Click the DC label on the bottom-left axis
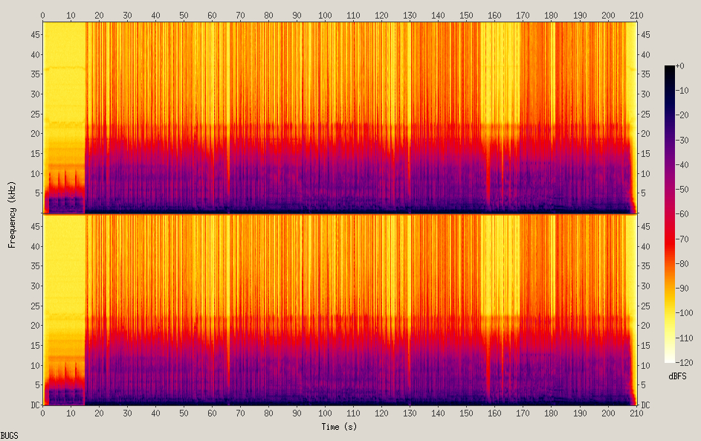Viewport: 701px width, 441px height. pyautogui.click(x=34, y=405)
